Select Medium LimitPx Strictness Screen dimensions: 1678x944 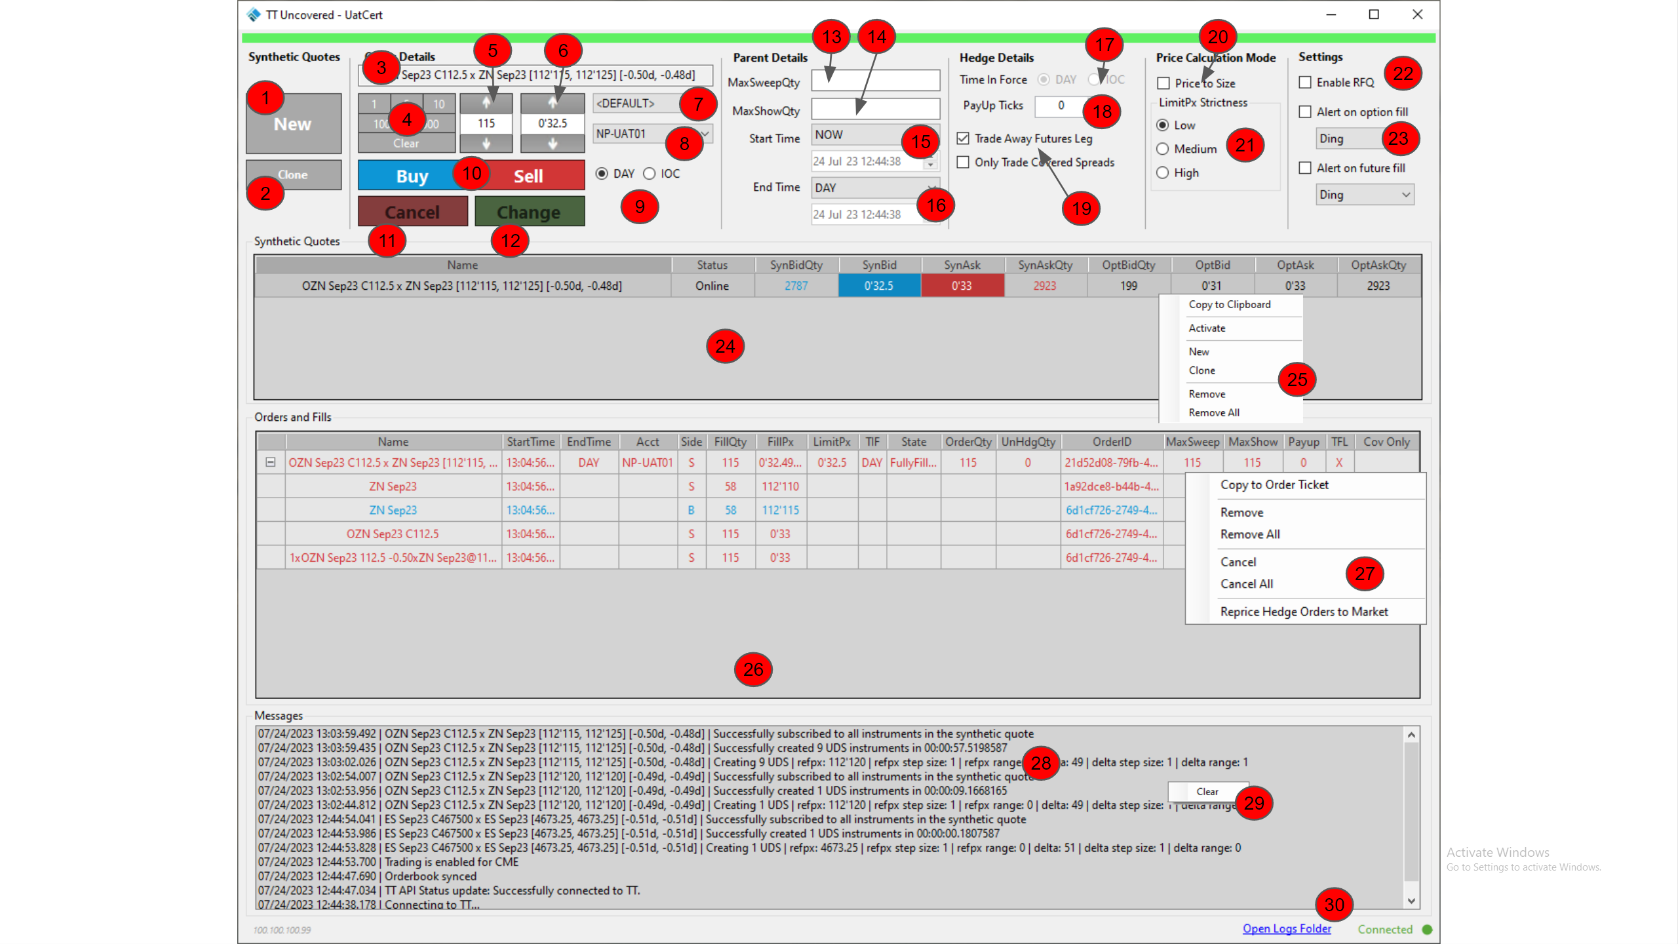(x=1163, y=149)
